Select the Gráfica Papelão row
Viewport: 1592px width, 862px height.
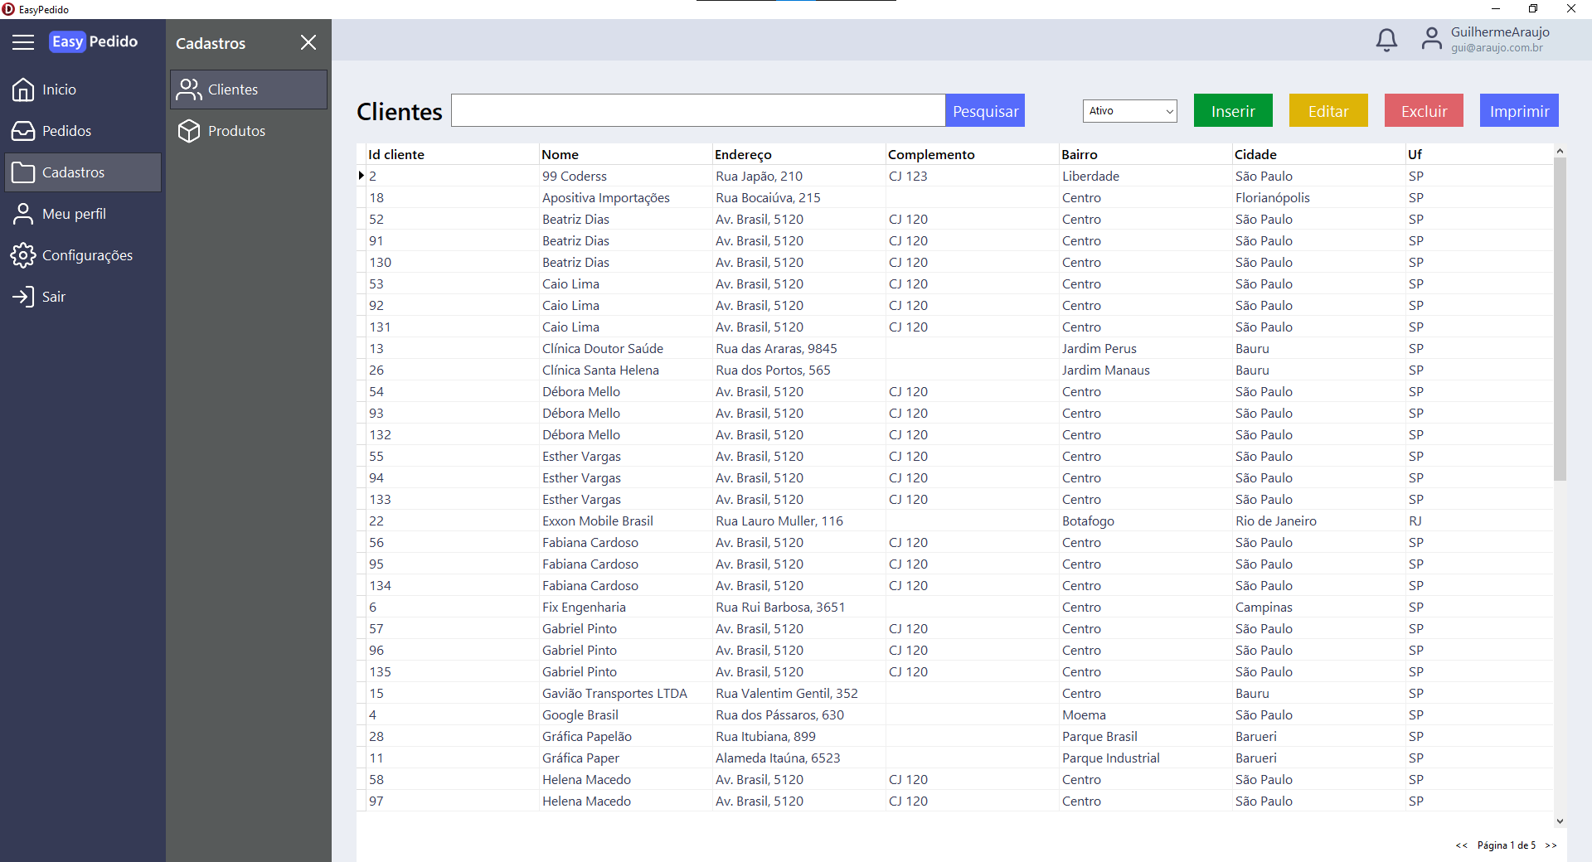tap(954, 736)
